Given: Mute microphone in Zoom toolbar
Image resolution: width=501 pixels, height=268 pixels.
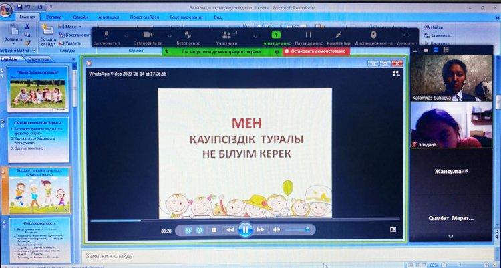Looking at the screenshot, I should (x=107, y=35).
